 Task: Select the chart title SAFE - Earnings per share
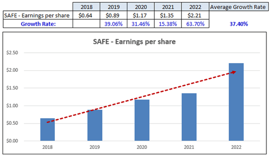tap(134, 42)
